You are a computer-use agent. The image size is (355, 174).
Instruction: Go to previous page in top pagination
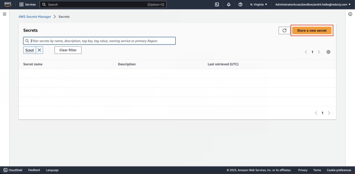306,52
